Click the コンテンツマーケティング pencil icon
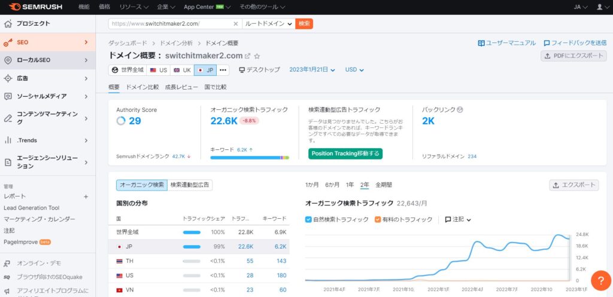Image resolution: width=613 pixels, height=297 pixels. coord(8,118)
